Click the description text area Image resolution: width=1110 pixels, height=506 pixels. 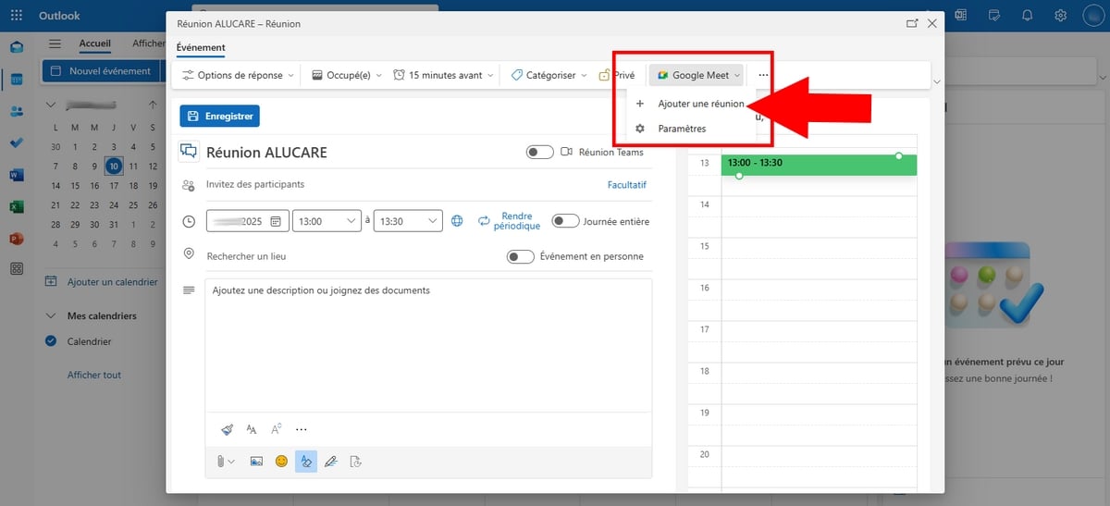coord(428,345)
